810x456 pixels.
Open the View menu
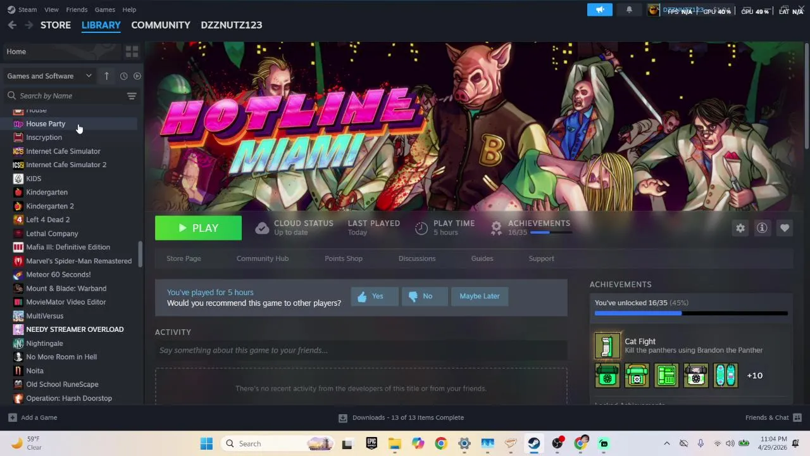click(51, 9)
